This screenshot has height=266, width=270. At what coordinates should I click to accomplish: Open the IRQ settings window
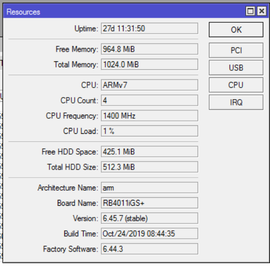coord(236,102)
